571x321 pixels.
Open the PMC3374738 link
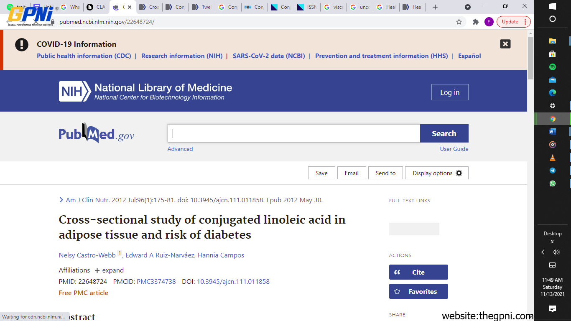156,282
